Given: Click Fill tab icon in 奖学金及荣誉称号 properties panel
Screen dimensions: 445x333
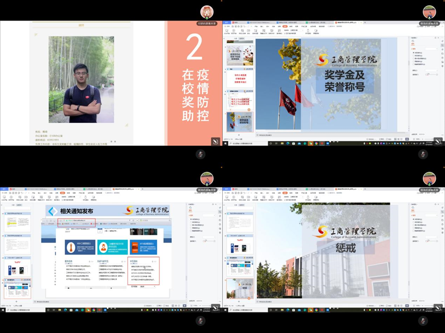Looking at the screenshot, I should tap(413, 42).
